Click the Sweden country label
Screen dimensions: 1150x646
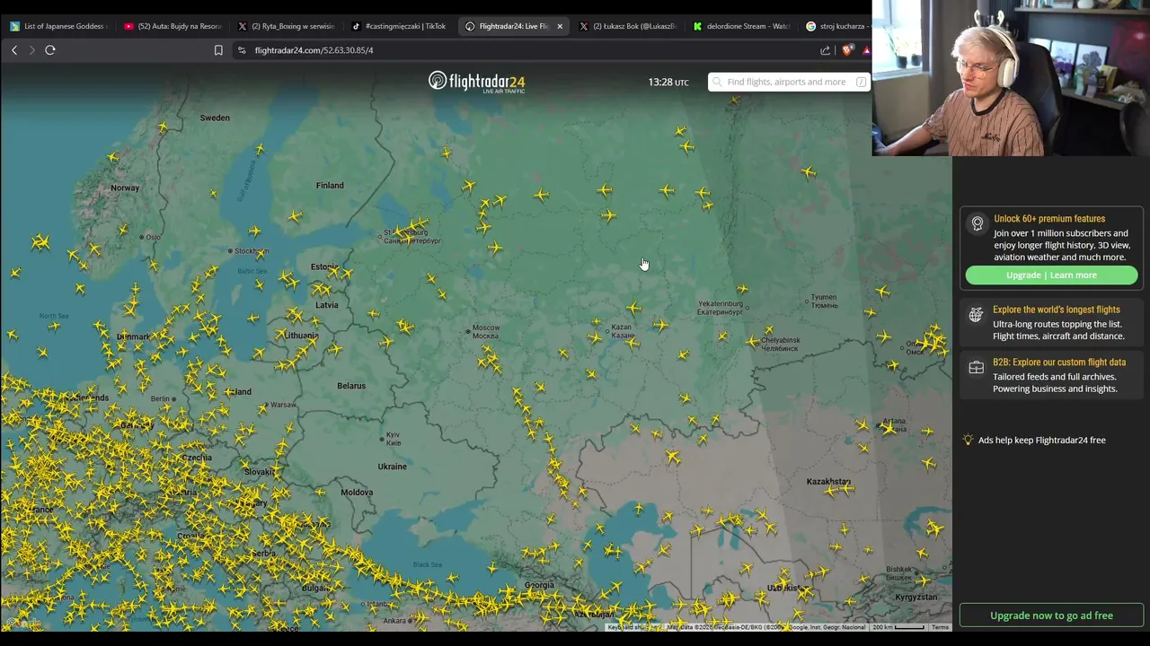click(x=215, y=118)
